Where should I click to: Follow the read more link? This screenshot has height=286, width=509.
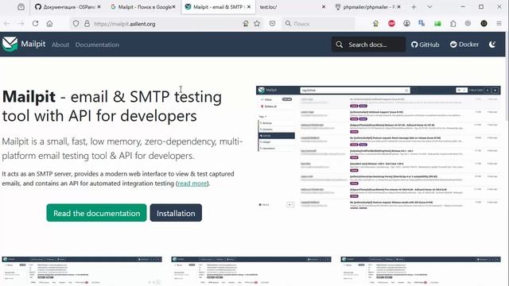192,184
